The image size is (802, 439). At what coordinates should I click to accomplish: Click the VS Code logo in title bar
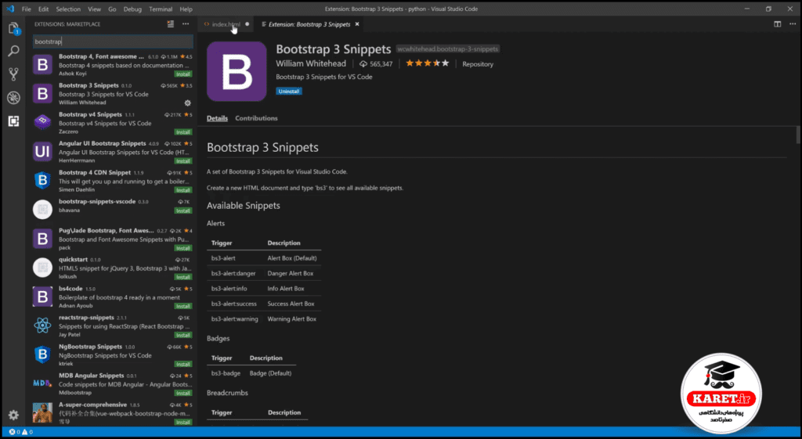(10, 9)
